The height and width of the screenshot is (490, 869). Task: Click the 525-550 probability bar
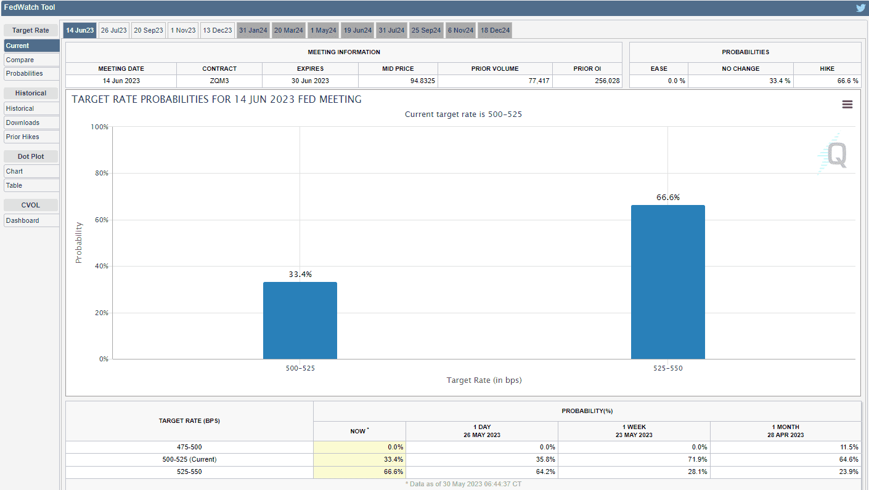(667, 282)
